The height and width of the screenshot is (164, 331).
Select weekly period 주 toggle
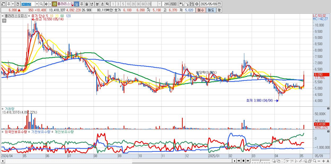81,4
